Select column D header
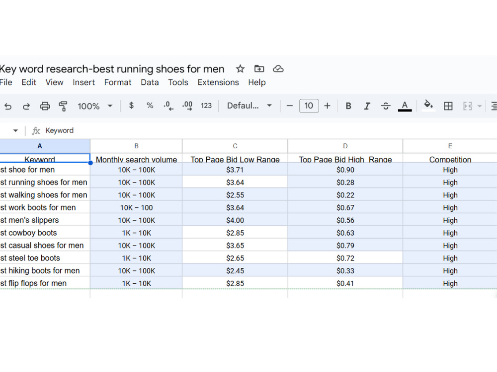 (345, 146)
